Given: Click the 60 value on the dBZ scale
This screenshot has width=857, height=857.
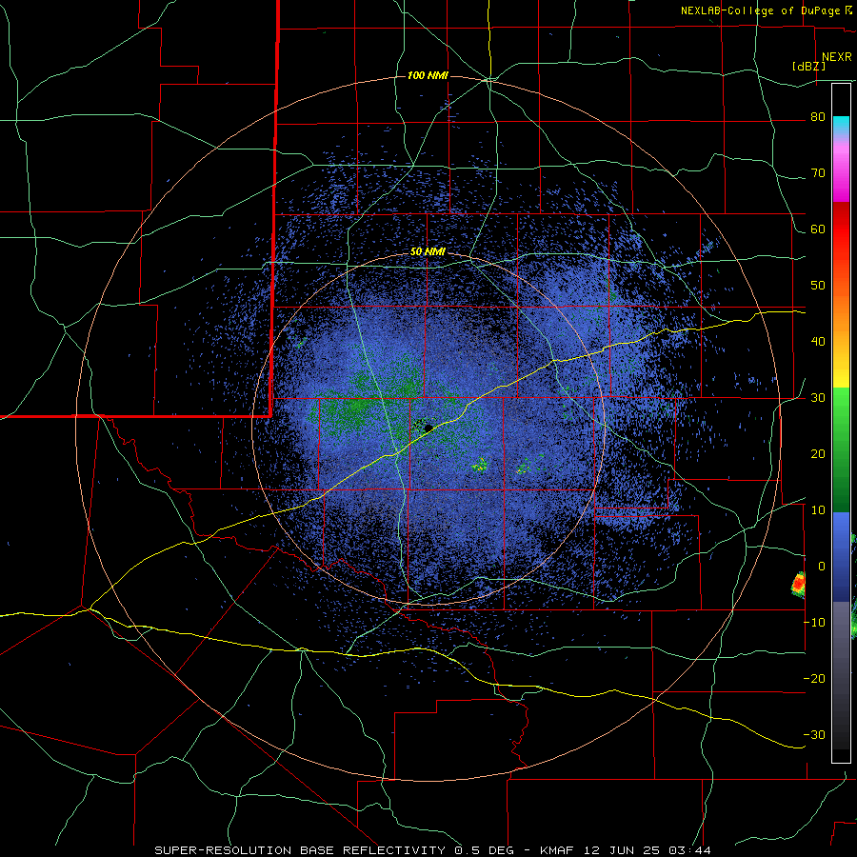Looking at the screenshot, I should tap(818, 229).
